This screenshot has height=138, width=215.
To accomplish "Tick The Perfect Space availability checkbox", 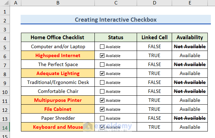I will click(x=102, y=64).
